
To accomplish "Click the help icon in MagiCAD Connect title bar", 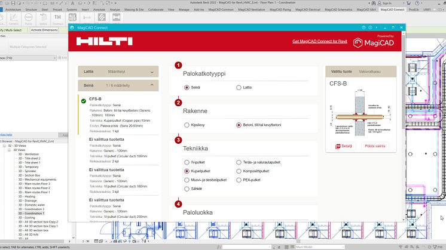I will (363, 27).
